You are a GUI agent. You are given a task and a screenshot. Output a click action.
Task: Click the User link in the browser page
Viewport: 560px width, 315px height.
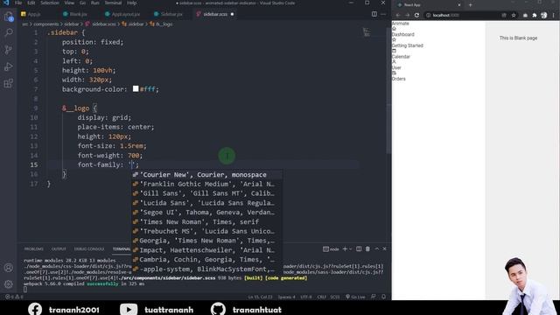(x=396, y=68)
